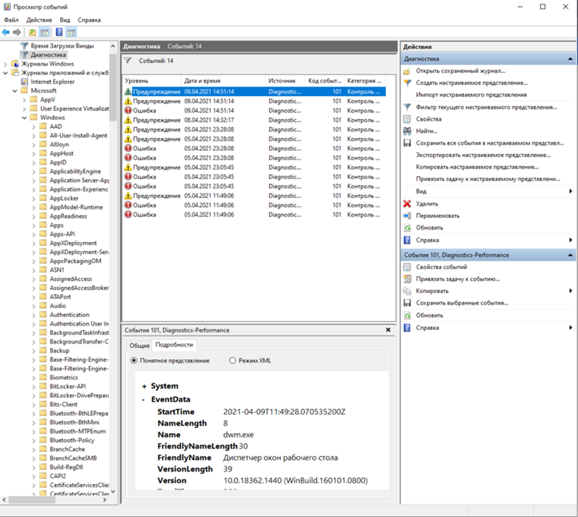
Task: Open the Вид menu in menu bar
Action: click(65, 20)
